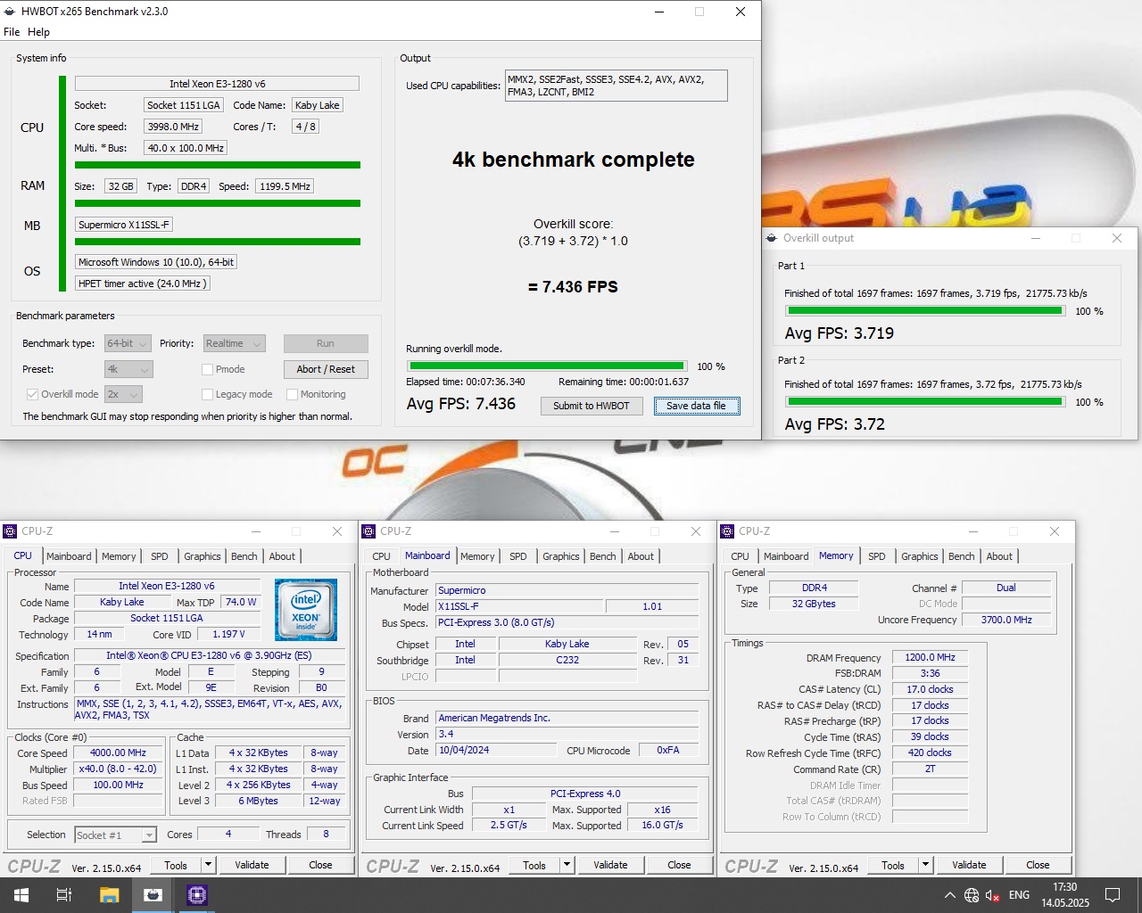Toggle the Overkill mode checkbox
The height and width of the screenshot is (913, 1142).
[x=32, y=394]
